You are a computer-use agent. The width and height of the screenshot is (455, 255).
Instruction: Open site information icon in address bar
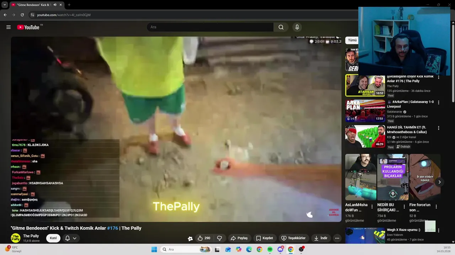click(x=32, y=15)
